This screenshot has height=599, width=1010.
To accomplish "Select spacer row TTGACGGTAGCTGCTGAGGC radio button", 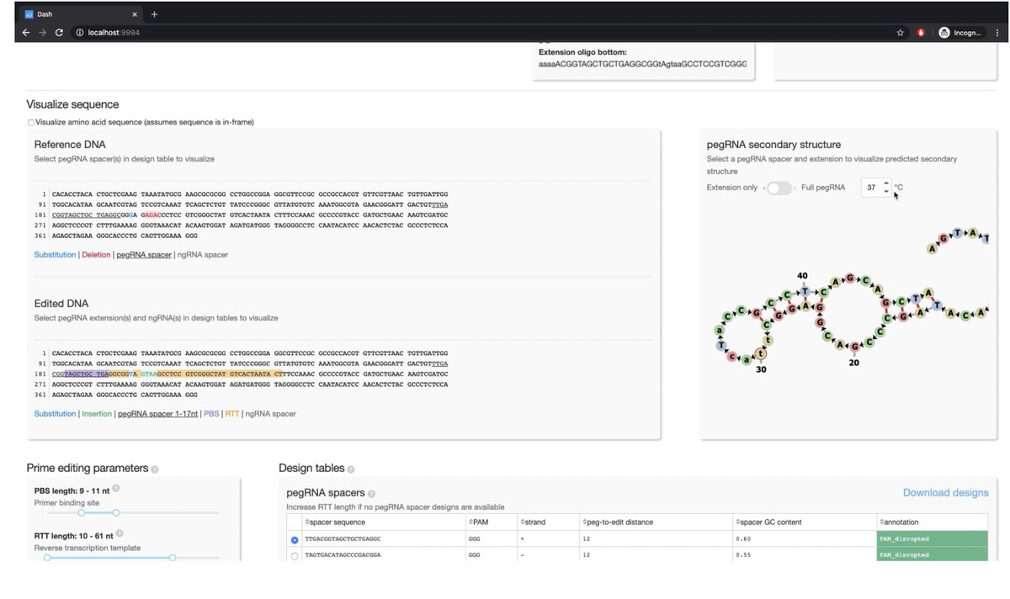I will 294,539.
